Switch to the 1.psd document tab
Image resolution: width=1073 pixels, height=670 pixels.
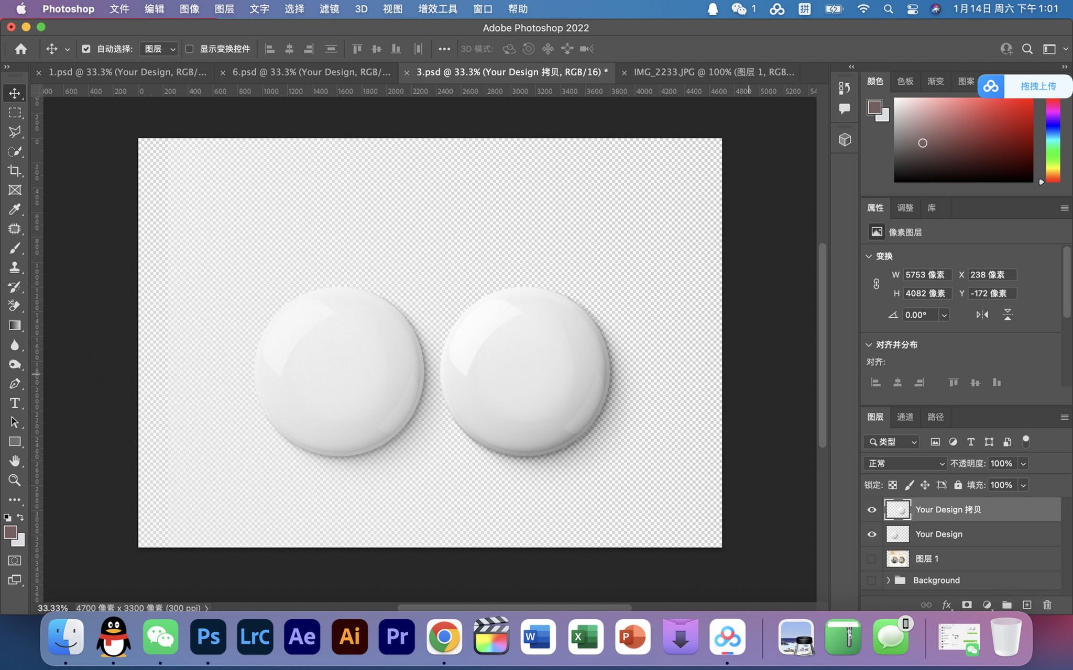click(x=127, y=72)
